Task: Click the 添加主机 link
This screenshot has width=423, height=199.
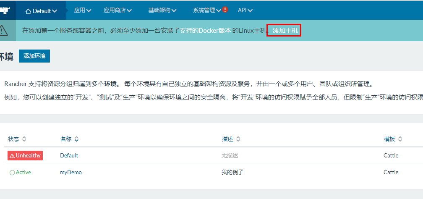Action: (x=285, y=31)
